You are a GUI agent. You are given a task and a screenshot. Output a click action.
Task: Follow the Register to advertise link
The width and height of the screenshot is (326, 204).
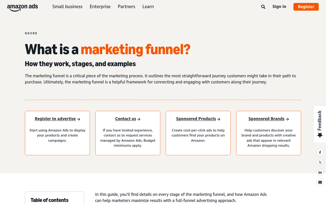click(x=55, y=119)
